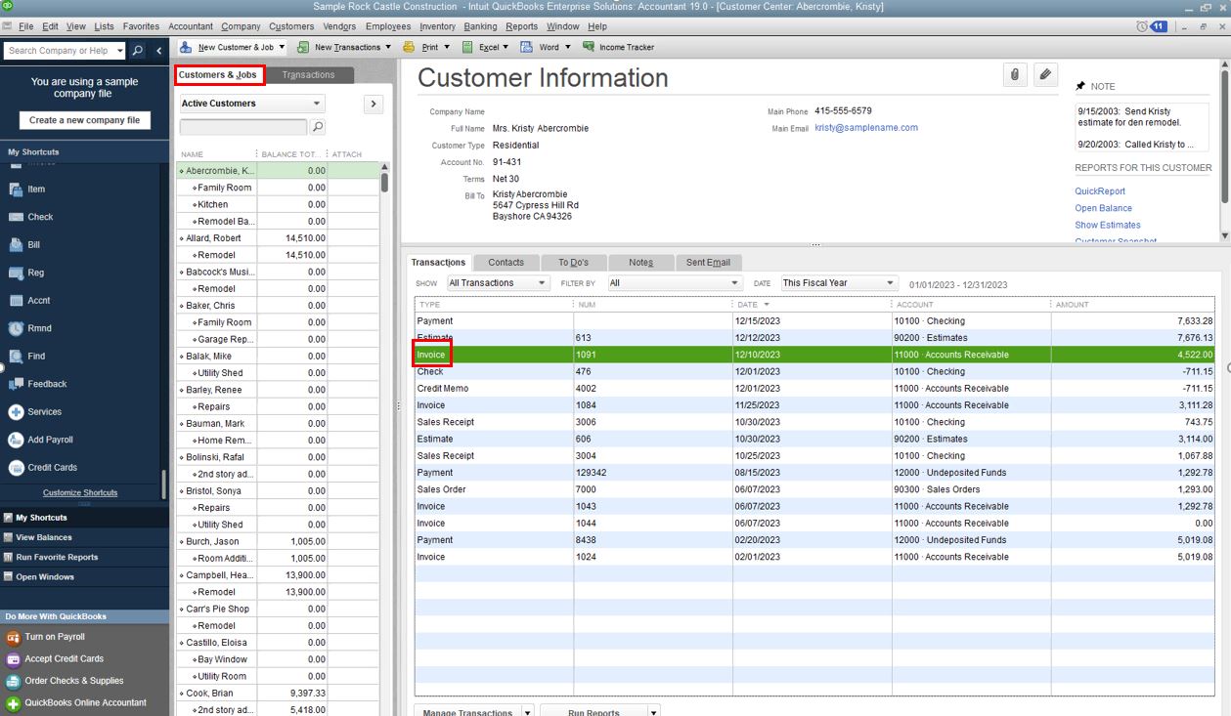Image resolution: width=1231 pixels, height=716 pixels.
Task: Open the Filter By dropdown
Action: (x=675, y=283)
